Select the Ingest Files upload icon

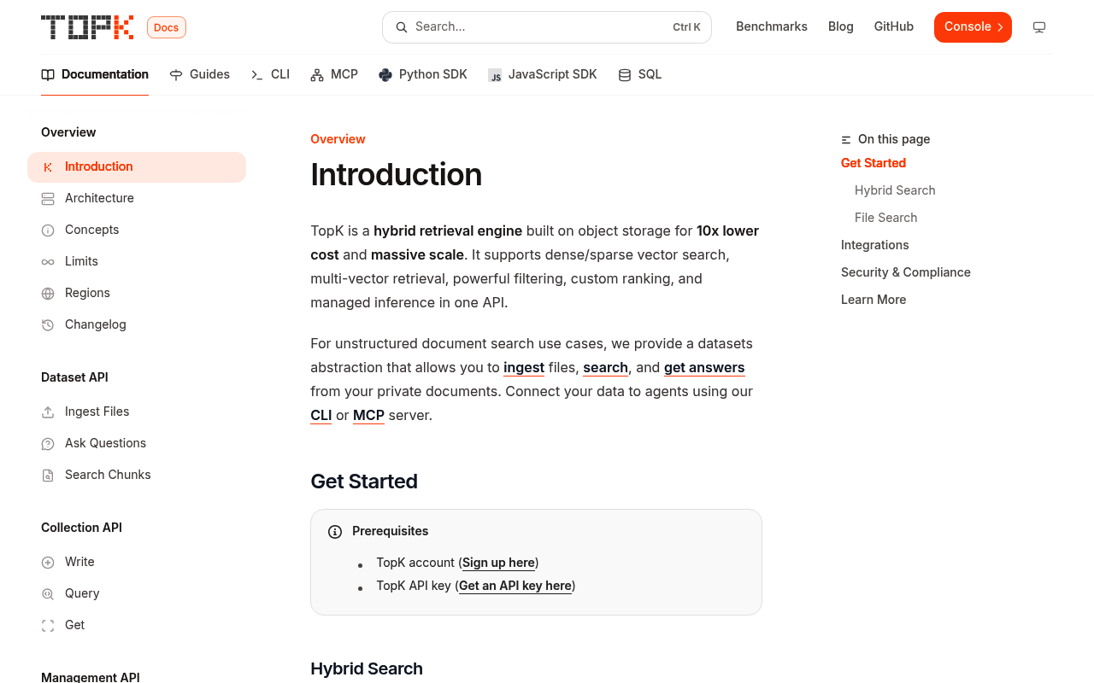click(x=48, y=412)
